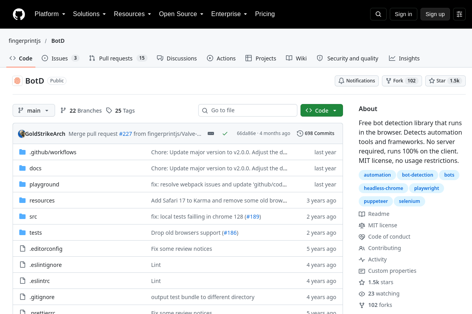Expand the Open Source menu

click(181, 14)
